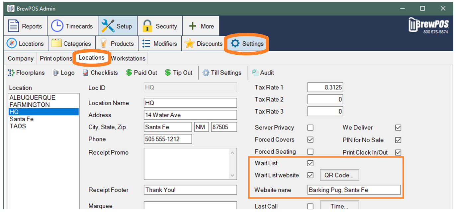Open Settings gear item
This screenshot has width=456, height=214.
247,44
